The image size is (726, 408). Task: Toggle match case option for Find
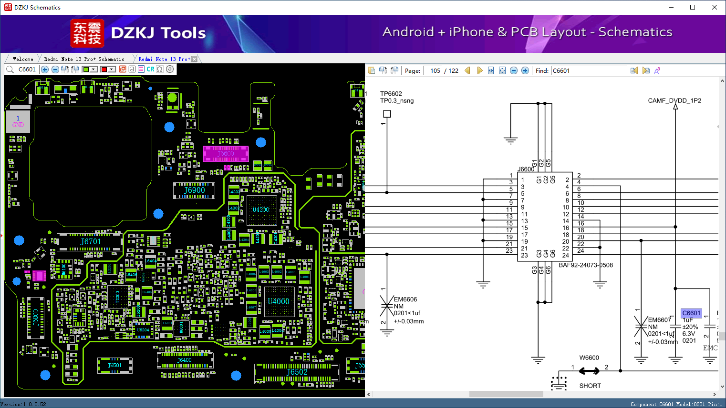pyautogui.click(x=657, y=70)
